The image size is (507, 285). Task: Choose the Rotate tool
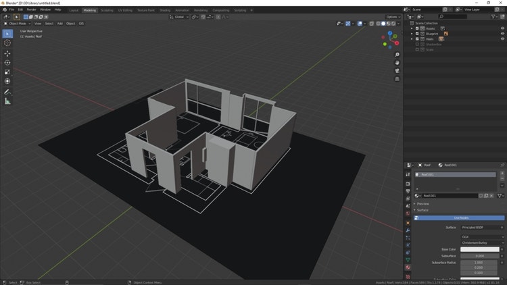(x=7, y=63)
